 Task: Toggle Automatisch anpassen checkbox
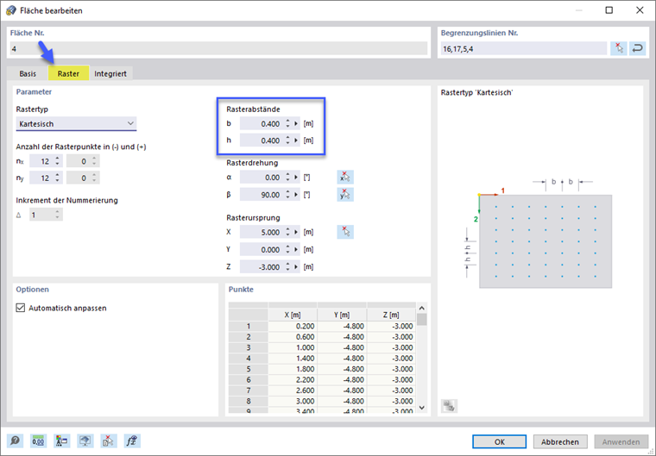coord(21,308)
